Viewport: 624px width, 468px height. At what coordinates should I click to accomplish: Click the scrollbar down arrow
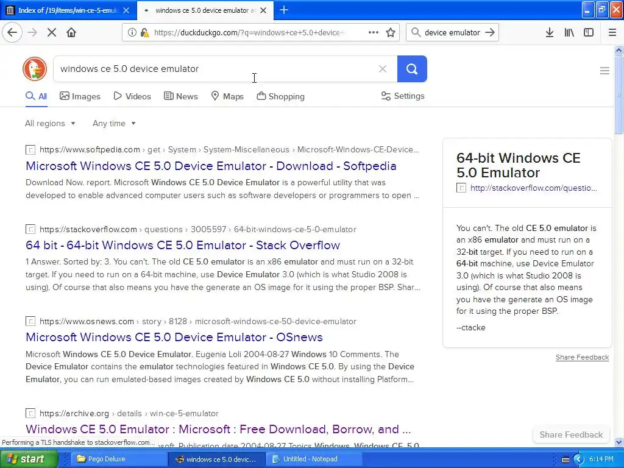point(619,442)
